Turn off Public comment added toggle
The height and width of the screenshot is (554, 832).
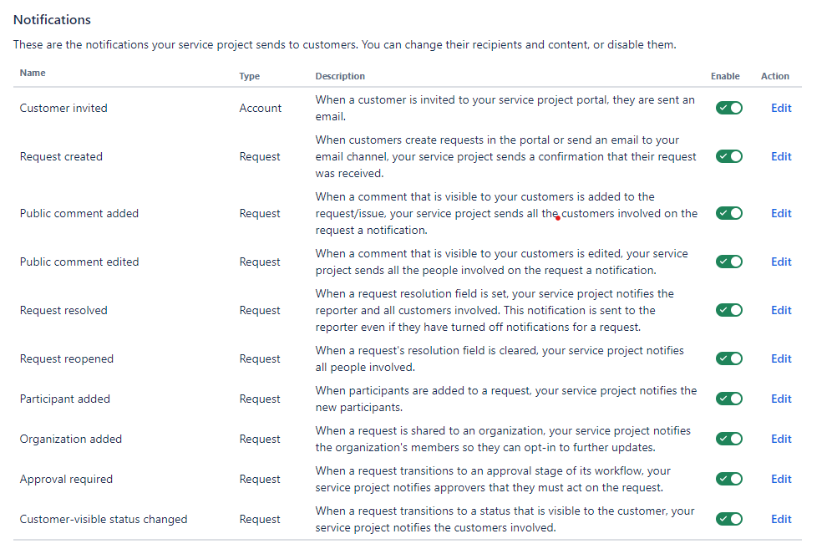(728, 213)
